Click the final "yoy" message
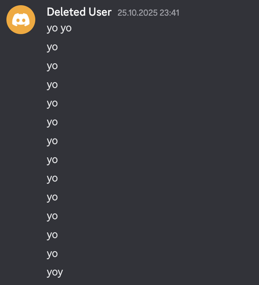The height and width of the screenshot is (285, 259). pyautogui.click(x=55, y=273)
